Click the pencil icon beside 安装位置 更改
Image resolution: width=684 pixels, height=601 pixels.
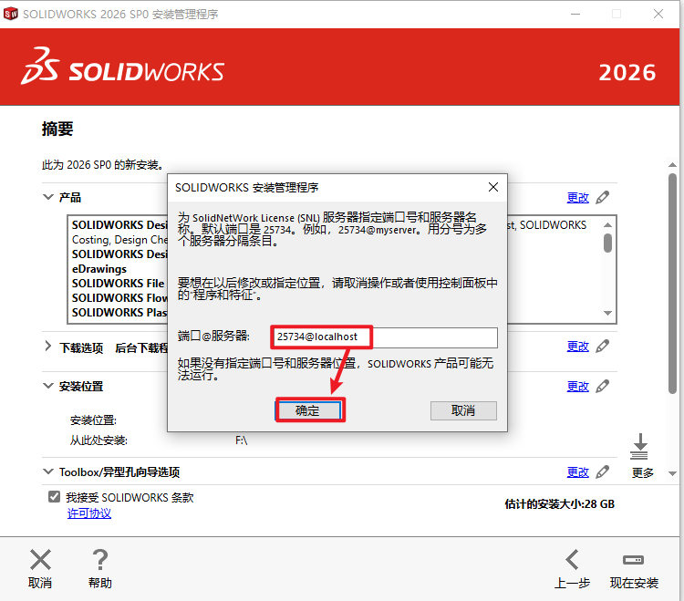[602, 387]
